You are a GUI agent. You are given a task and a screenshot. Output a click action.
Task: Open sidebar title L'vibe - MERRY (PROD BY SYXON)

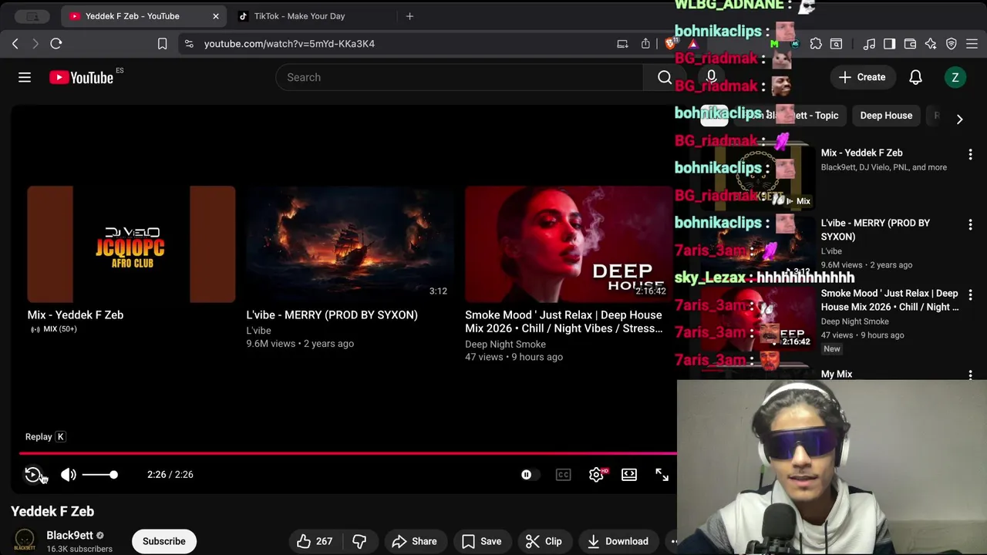tap(875, 230)
